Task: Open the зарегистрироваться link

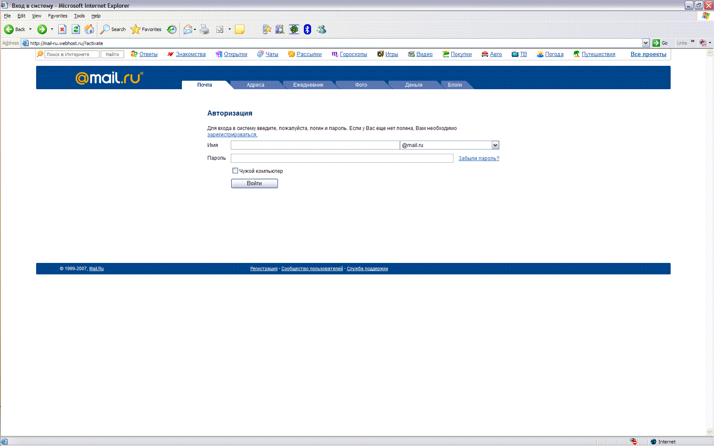Action: [x=232, y=135]
